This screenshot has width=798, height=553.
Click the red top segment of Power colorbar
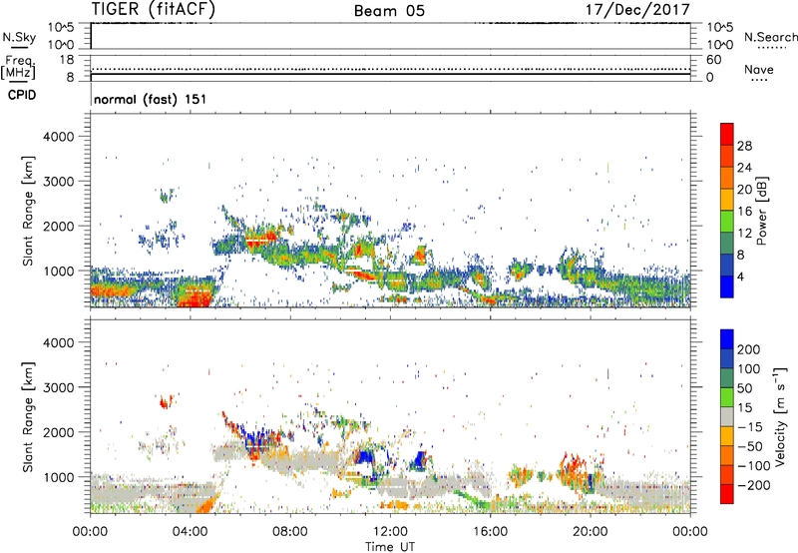[727, 134]
